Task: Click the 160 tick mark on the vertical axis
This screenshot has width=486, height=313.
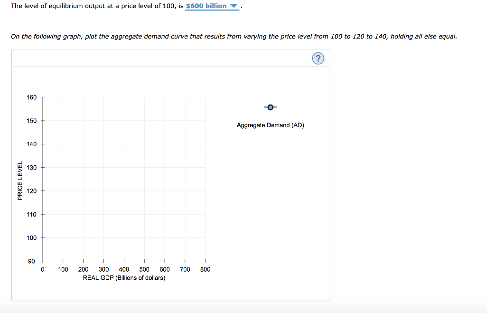Action: point(42,97)
